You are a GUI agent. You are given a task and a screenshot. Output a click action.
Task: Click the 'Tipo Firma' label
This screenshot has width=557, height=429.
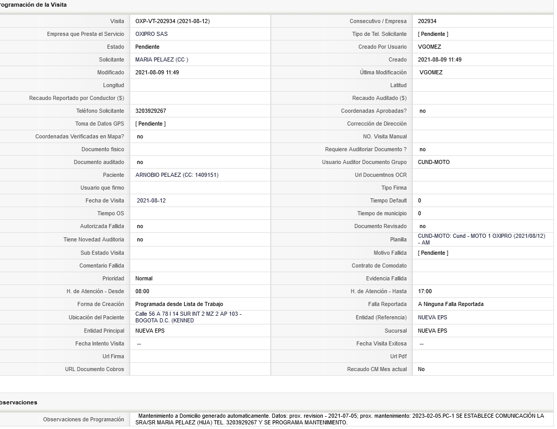pos(394,188)
